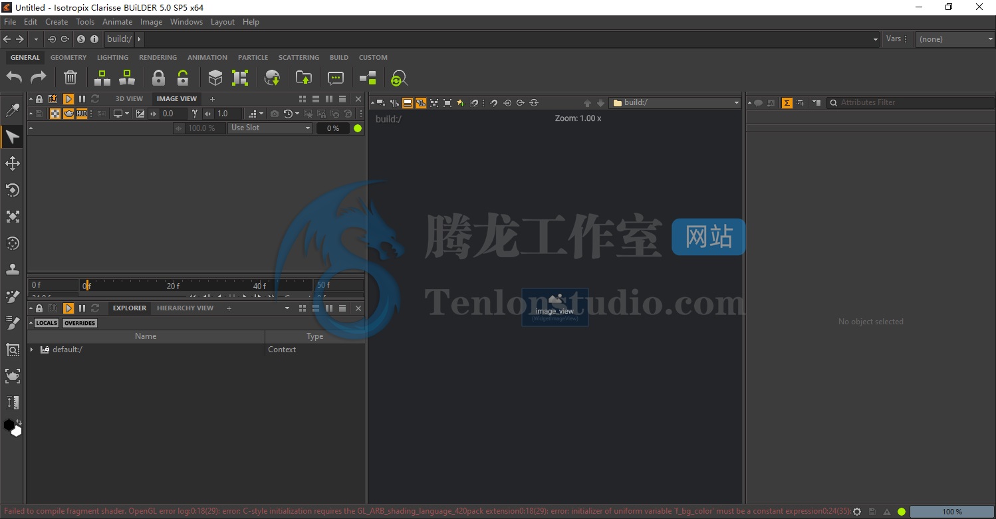Close the Image View panel with the X
This screenshot has width=996, height=519.
tap(358, 99)
